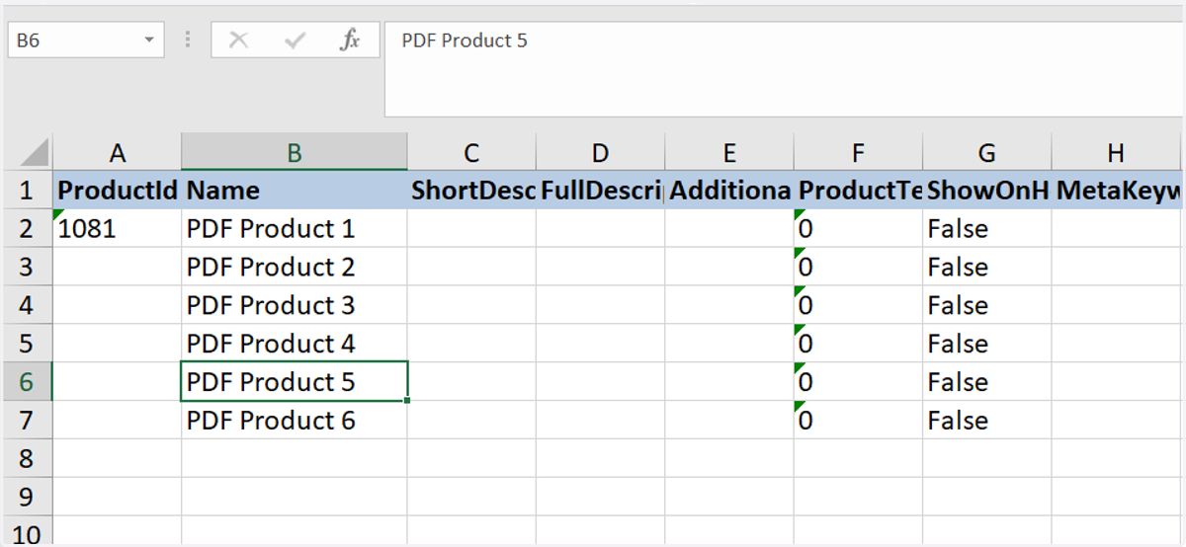The image size is (1186, 547).
Task: Click the Enter checkmark formula bar icon
Action: 295,40
